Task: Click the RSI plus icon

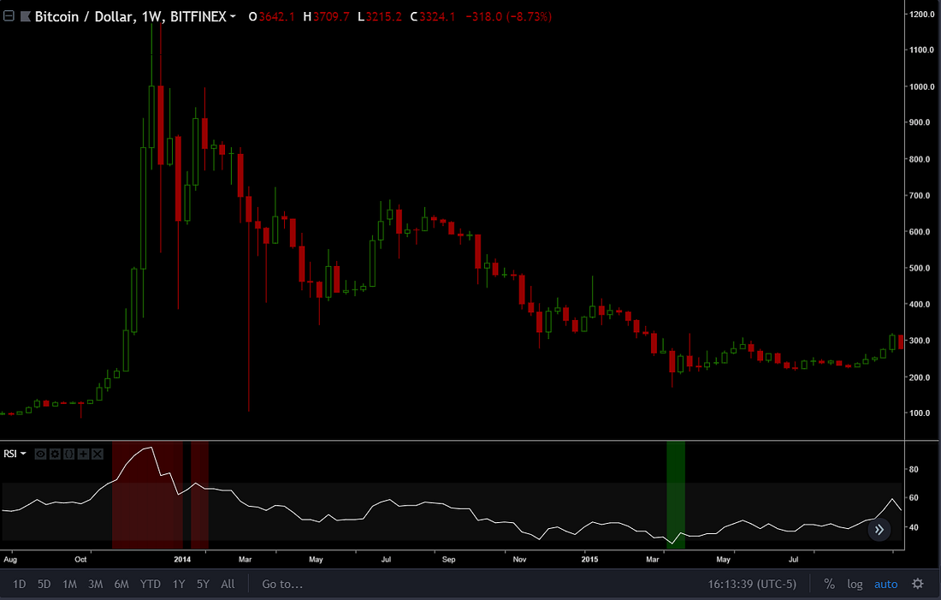Action: 83,454
